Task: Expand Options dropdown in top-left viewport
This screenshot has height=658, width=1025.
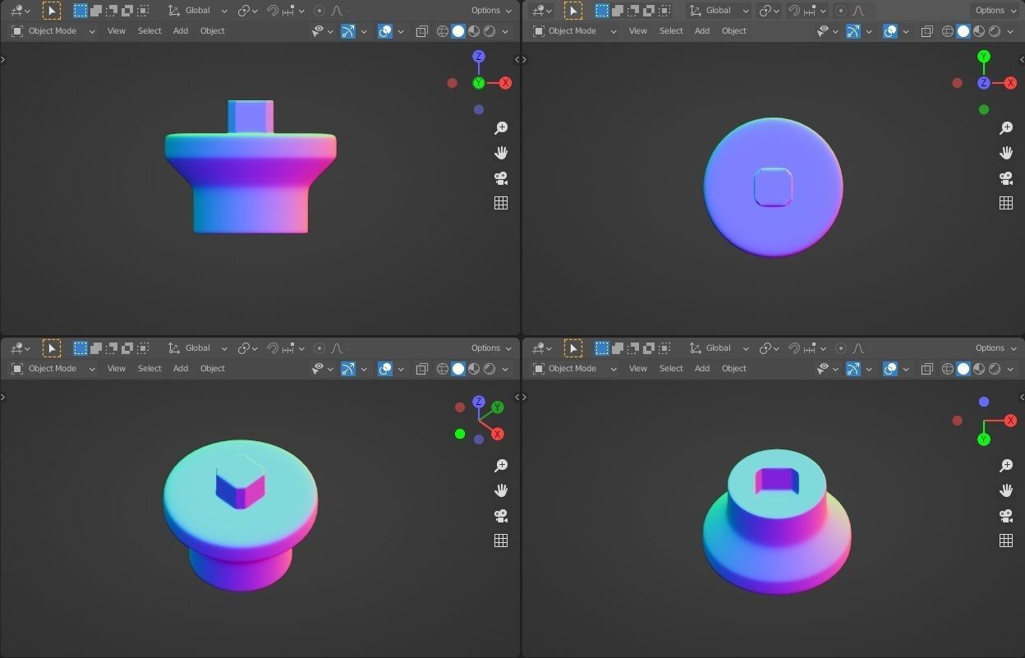Action: click(x=491, y=11)
